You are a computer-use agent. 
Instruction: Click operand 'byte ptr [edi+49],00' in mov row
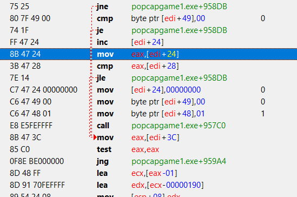tap(168, 102)
